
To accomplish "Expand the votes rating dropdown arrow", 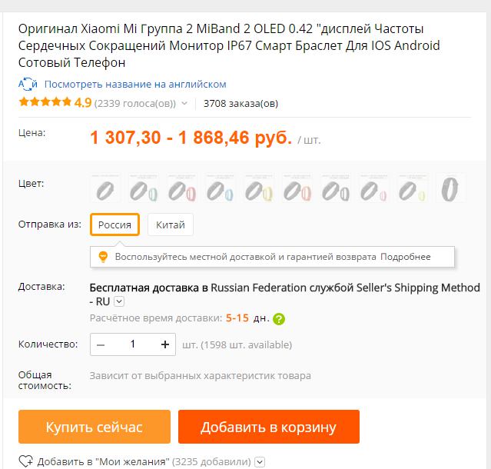I will [184, 103].
